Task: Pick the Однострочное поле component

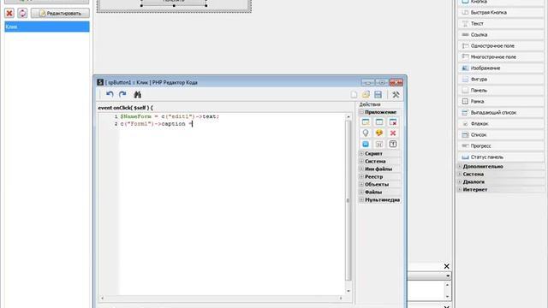Action: (501, 46)
